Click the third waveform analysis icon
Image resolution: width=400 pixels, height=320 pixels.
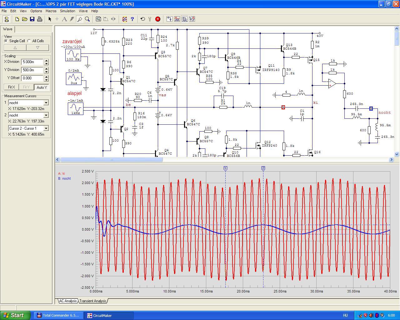pos(184,19)
